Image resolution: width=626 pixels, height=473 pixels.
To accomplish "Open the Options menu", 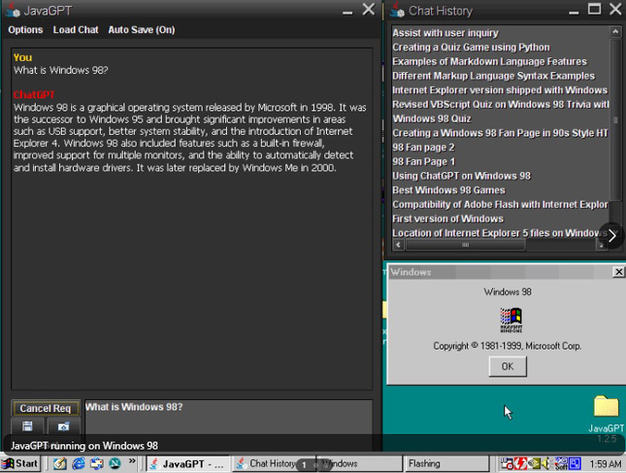I will tap(25, 30).
